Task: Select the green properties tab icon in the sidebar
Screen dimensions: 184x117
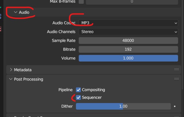Action: tap(1, 8)
